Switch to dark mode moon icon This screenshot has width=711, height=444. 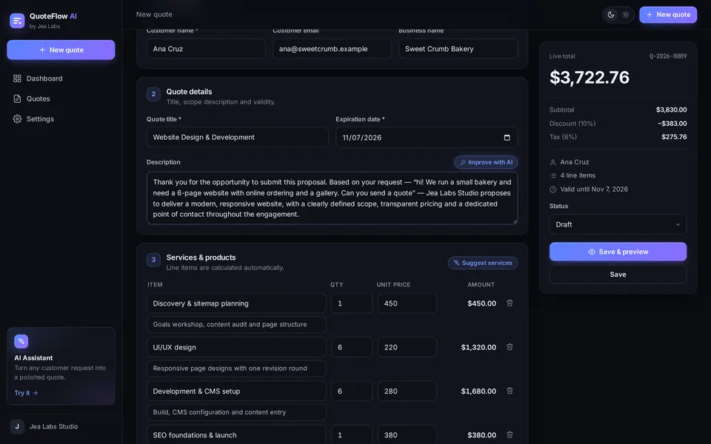pos(611,15)
